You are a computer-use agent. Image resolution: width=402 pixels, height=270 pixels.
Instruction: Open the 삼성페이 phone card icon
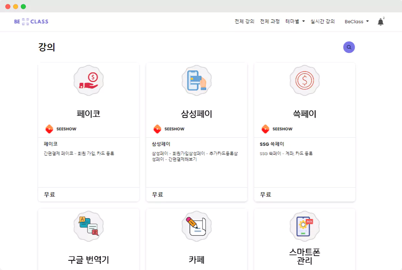pyautogui.click(x=197, y=80)
